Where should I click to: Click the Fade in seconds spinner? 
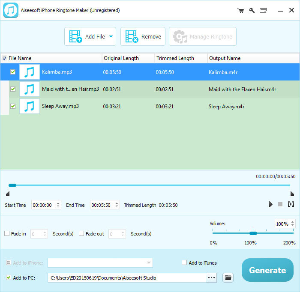click(x=45, y=234)
